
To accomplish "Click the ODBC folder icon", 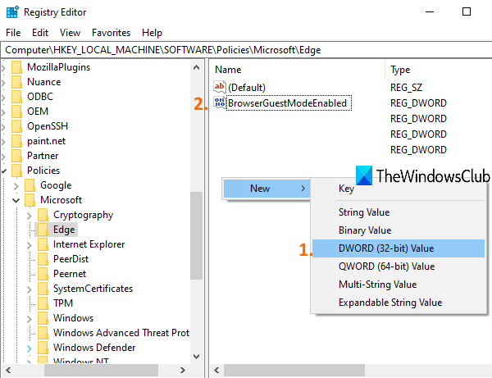I will point(16,97).
